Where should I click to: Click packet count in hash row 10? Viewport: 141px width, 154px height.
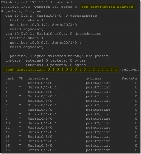click(x=136, y=123)
